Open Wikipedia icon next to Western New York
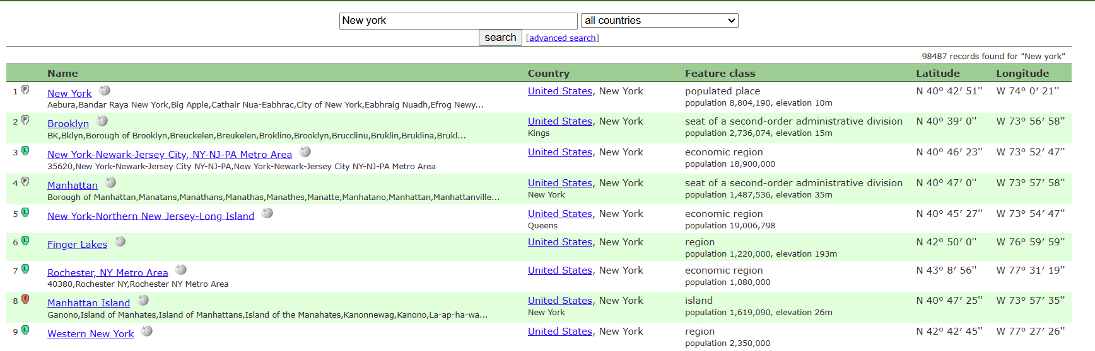1095x351 pixels. coord(147,331)
